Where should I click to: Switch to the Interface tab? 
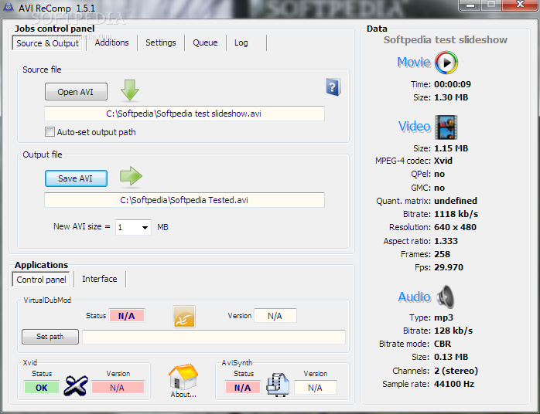pyautogui.click(x=100, y=279)
